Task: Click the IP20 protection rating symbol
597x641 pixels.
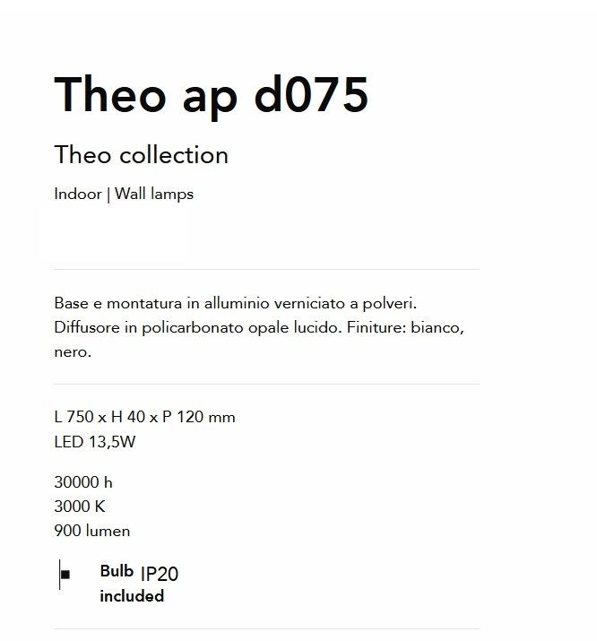Action: click(160, 574)
